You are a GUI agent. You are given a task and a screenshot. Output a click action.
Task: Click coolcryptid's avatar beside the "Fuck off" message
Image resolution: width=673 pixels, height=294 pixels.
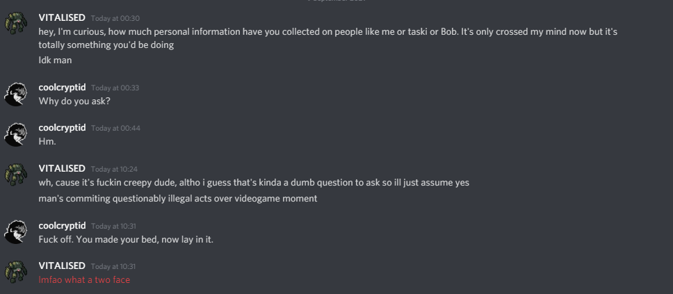(x=16, y=232)
